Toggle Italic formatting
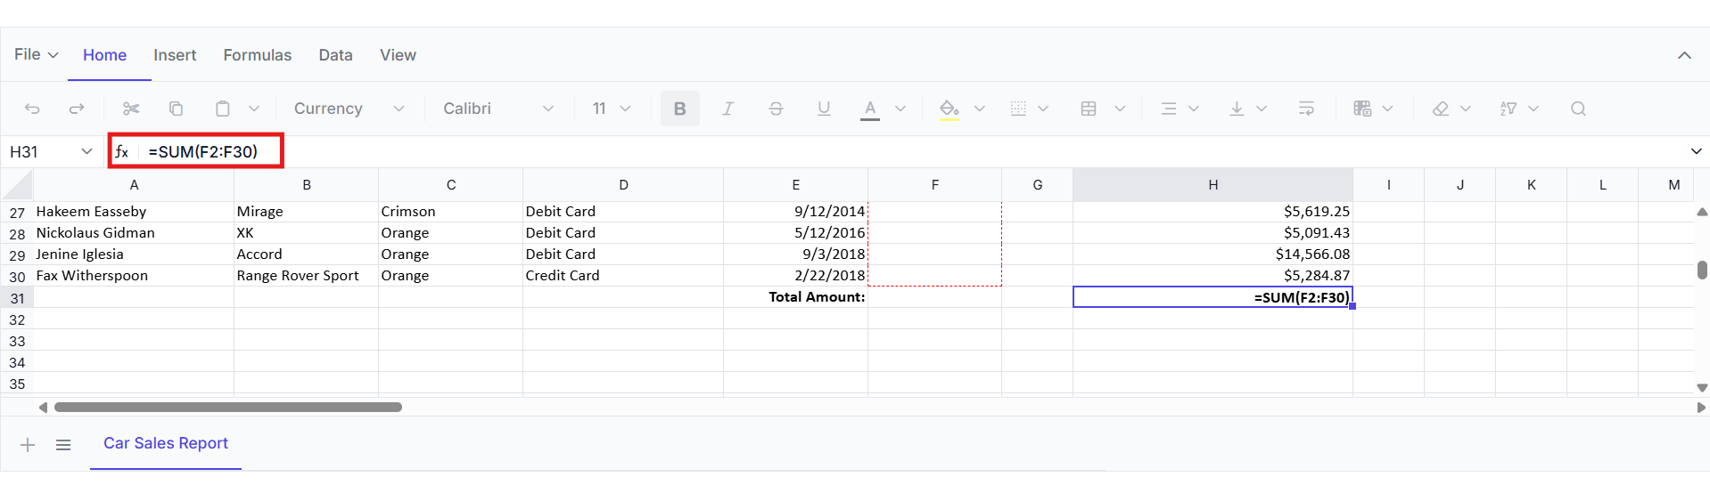1710x501 pixels. (728, 109)
